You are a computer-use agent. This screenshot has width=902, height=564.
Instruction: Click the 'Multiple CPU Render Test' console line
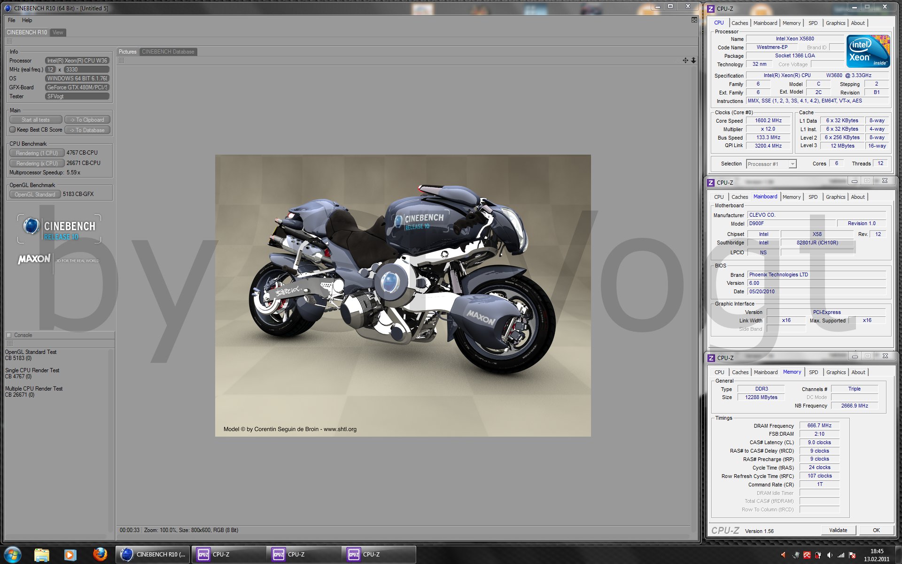(x=34, y=389)
